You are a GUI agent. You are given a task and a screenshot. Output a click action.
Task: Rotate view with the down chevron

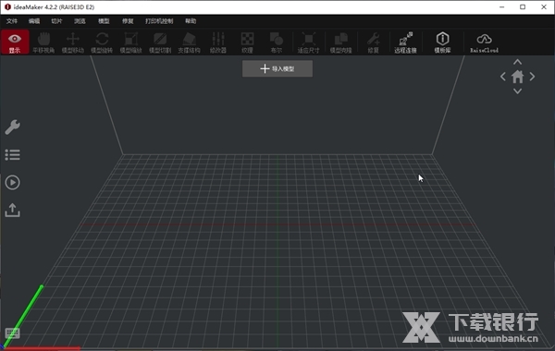pos(517,91)
